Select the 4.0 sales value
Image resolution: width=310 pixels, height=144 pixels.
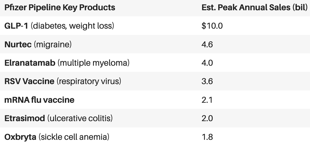coord(207,63)
